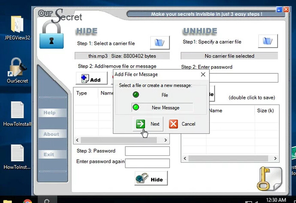
Task: Open JPEGView32 desktop folder icon
Action: (x=17, y=27)
